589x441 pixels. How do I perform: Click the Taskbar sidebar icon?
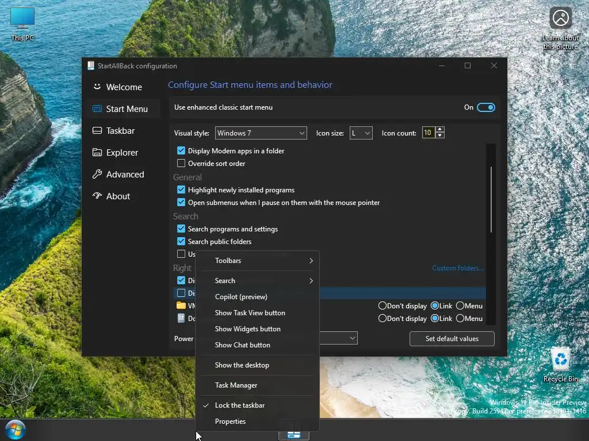point(97,130)
